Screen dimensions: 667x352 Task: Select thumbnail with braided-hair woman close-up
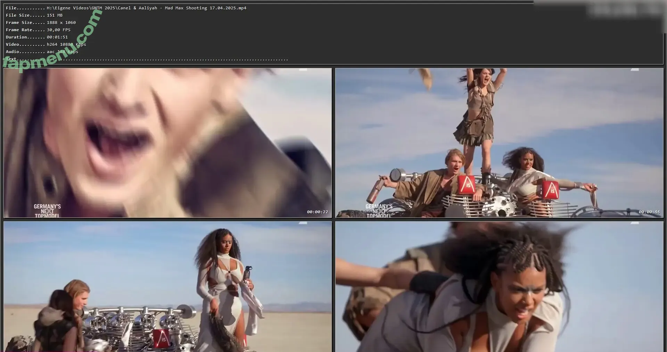point(499,287)
